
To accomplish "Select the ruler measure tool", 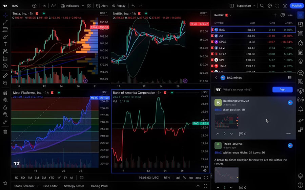I will pyautogui.click(x=5, y=76).
